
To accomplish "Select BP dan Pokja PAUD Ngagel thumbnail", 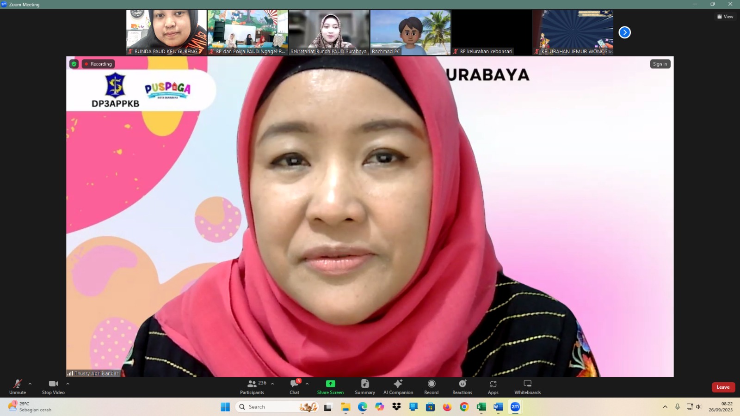I will click(248, 32).
